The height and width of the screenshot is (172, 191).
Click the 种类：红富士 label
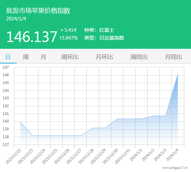[x=99, y=30]
